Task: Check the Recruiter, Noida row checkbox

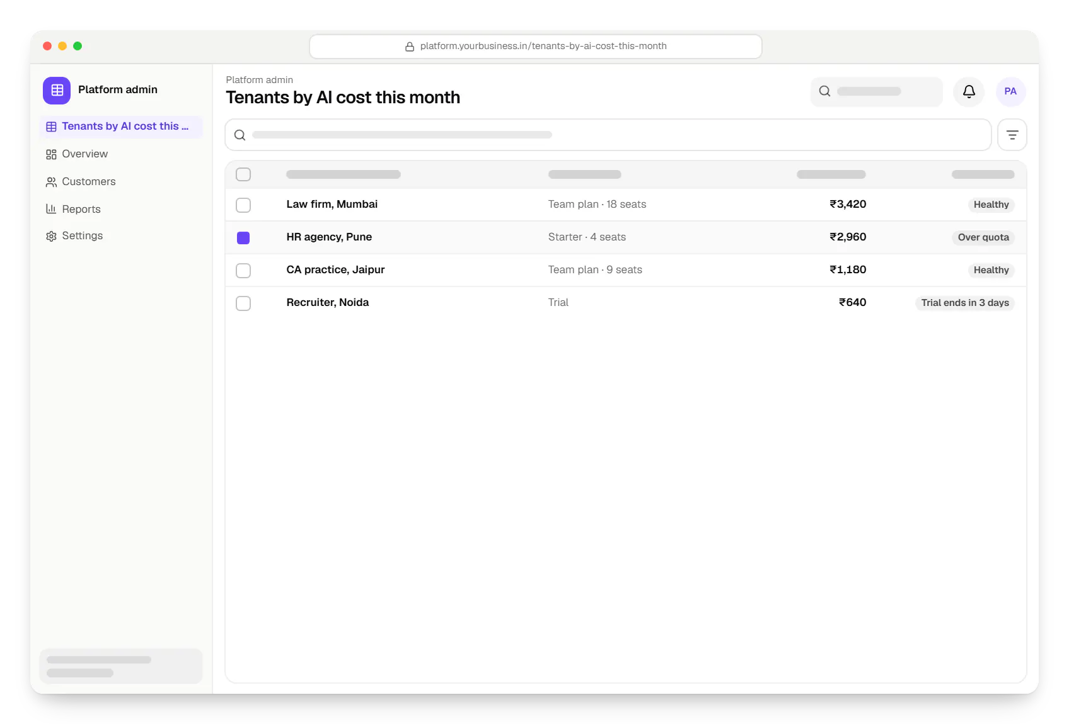Action: click(243, 303)
